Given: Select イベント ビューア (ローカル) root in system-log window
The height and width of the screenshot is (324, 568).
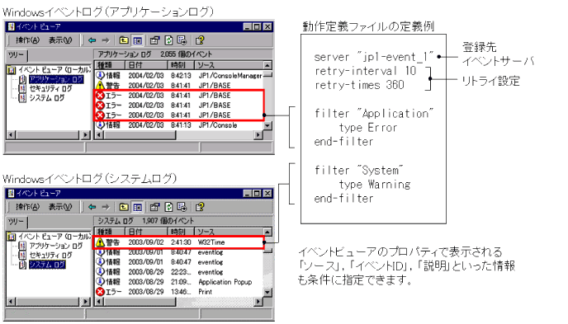Looking at the screenshot, I should 54,237.
